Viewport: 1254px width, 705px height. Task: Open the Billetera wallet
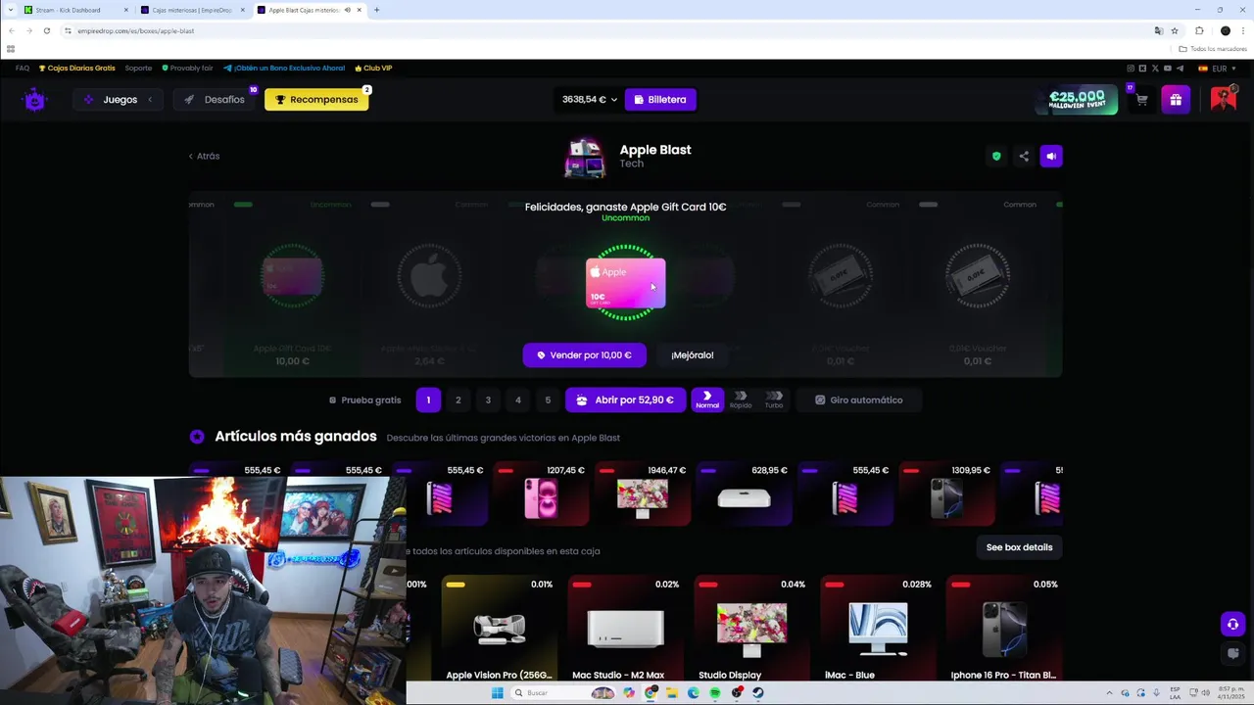point(659,99)
